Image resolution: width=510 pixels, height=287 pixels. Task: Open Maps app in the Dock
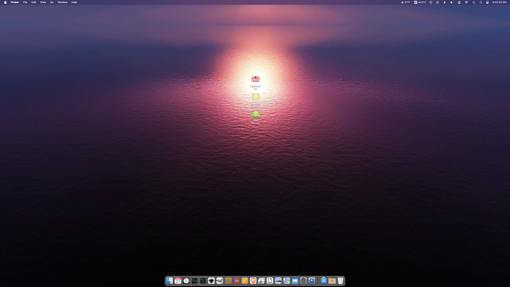point(287,281)
